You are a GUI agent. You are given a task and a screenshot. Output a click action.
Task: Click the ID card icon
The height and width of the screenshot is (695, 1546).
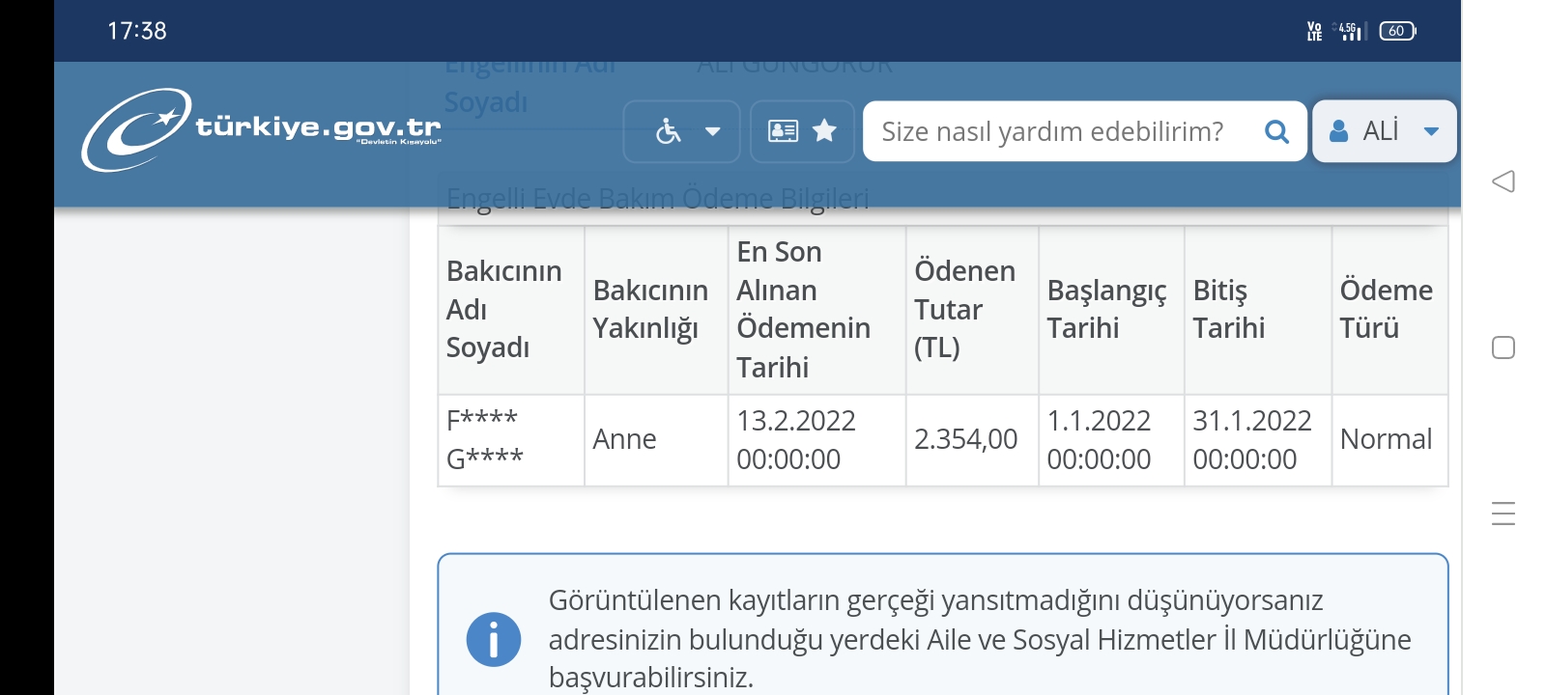[x=783, y=131]
